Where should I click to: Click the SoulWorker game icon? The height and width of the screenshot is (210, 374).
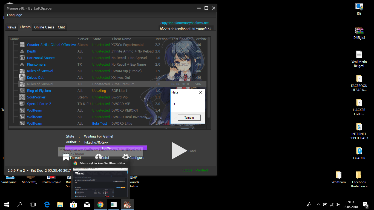pos(22,97)
